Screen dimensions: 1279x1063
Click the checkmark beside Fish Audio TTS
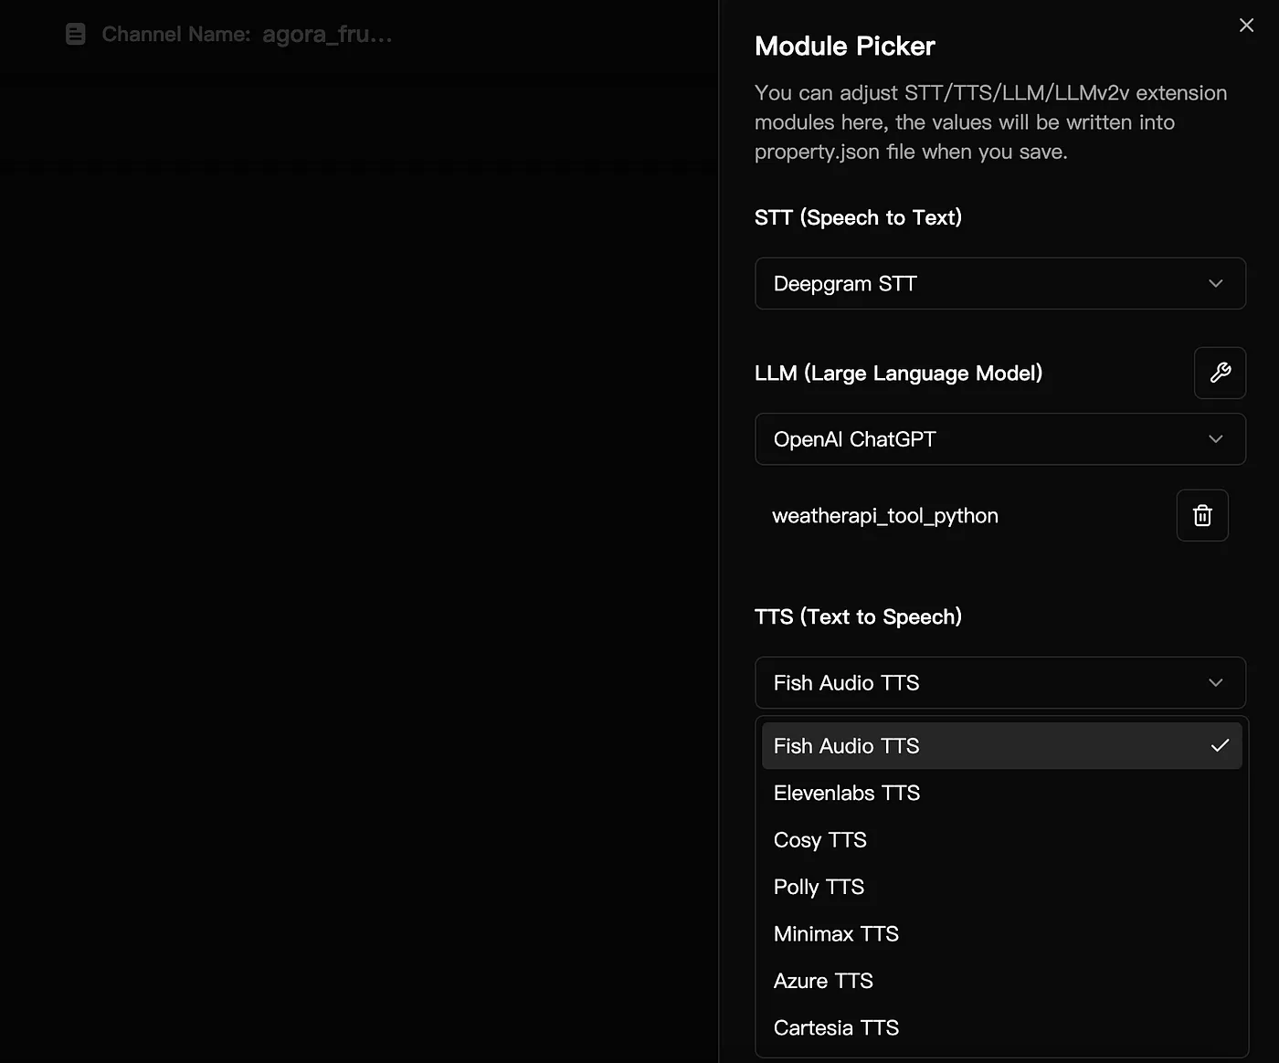click(1220, 746)
